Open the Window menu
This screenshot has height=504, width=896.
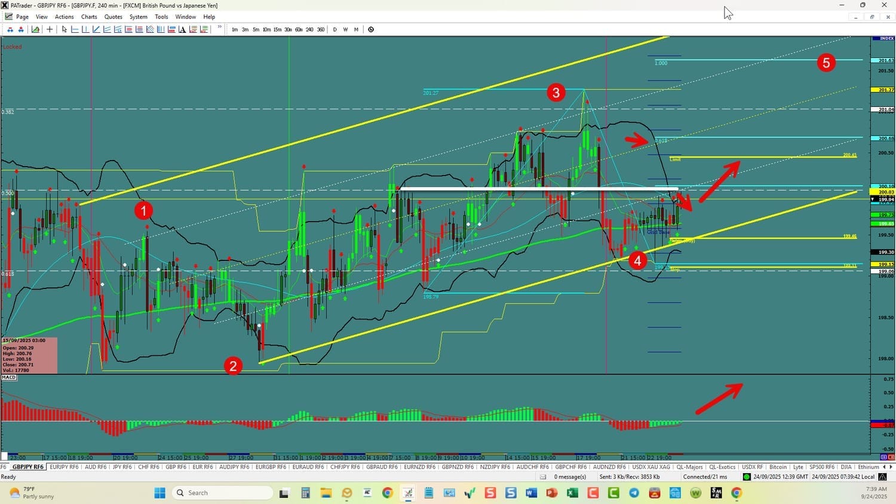pos(186,17)
